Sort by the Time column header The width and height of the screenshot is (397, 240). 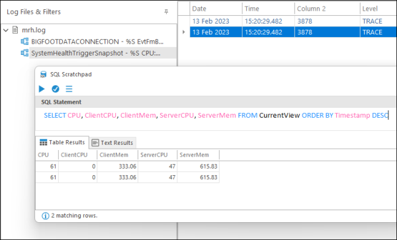(x=269, y=9)
